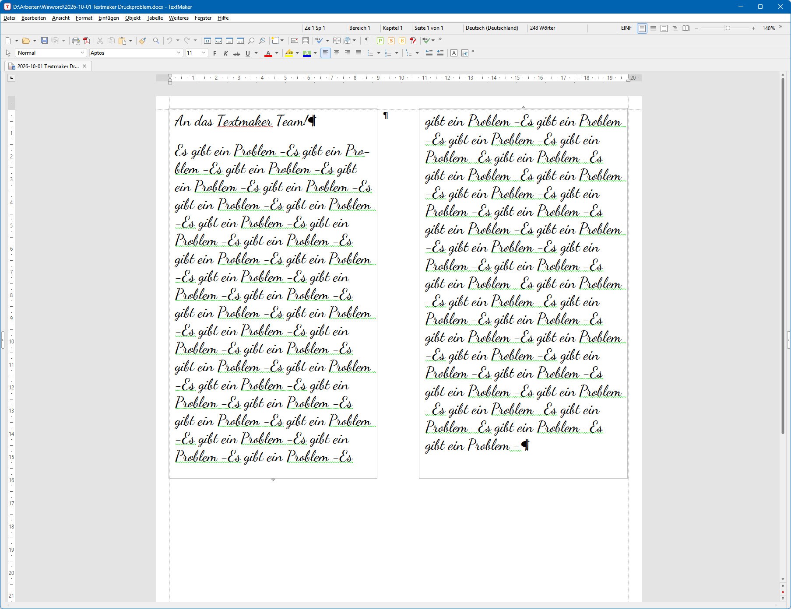Expand the numbered list dropdown arrow

(x=397, y=53)
